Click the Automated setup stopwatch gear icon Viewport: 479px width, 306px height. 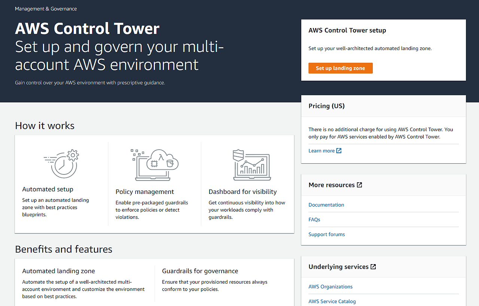pos(61,163)
